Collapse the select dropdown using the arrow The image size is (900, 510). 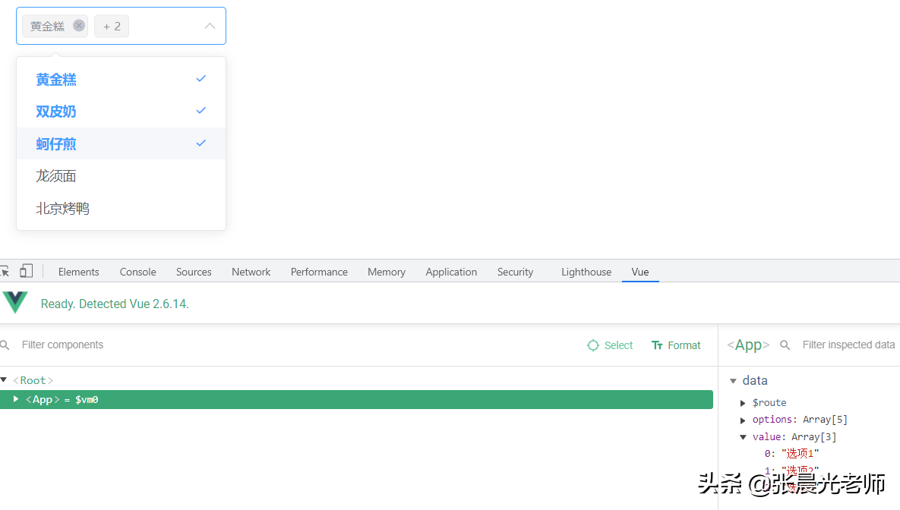pyautogui.click(x=210, y=26)
